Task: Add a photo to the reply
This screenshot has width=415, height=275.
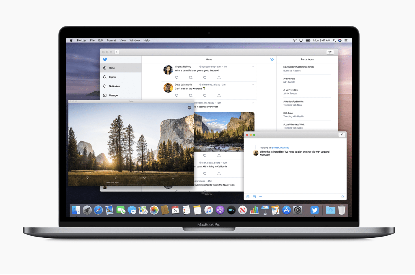Action: [248, 197]
